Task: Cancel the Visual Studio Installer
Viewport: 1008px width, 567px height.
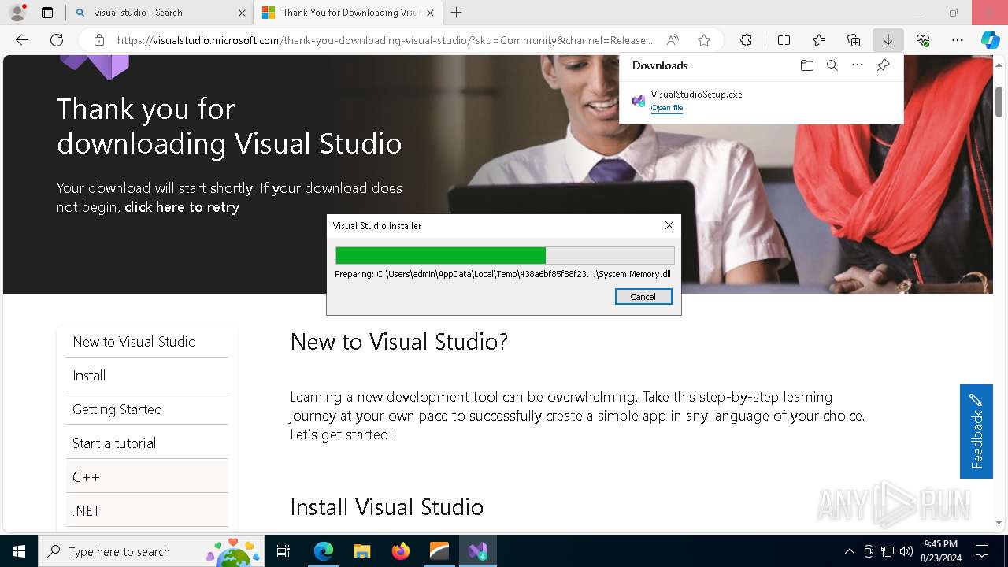Action: click(643, 297)
